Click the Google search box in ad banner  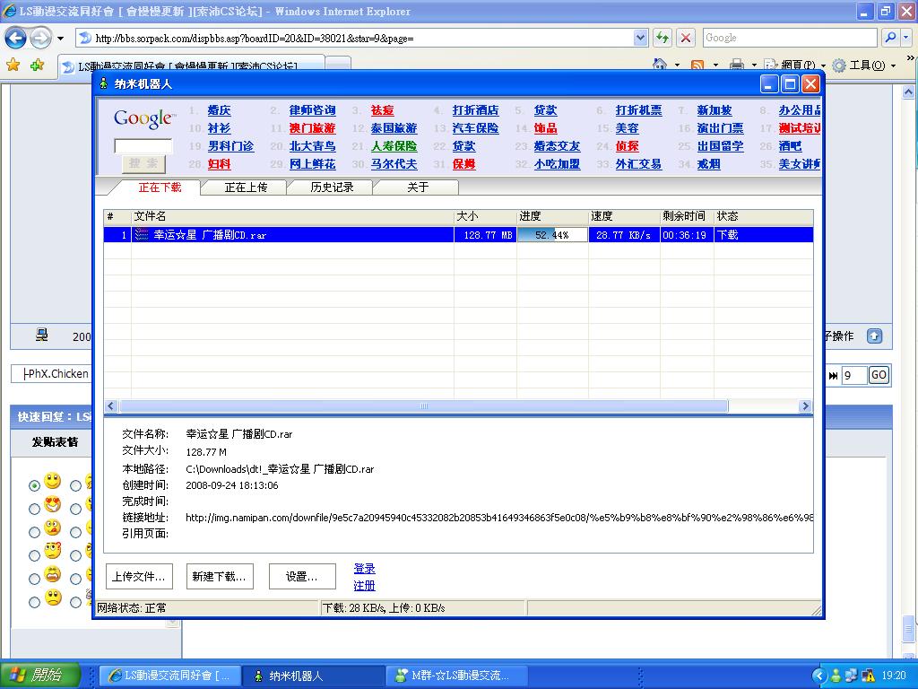[x=143, y=145]
